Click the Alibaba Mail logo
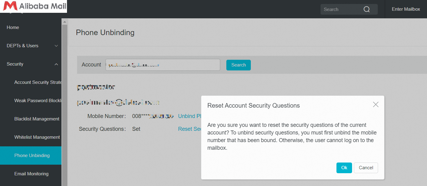The width and height of the screenshot is (427, 186). tap(33, 6)
